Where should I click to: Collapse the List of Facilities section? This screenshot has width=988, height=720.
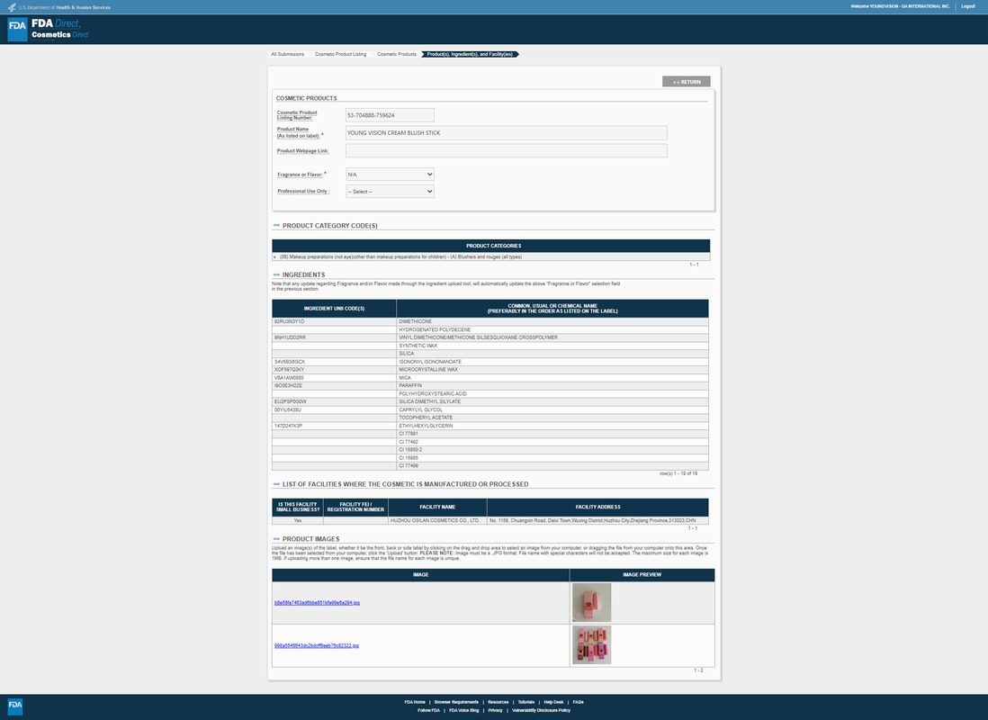click(276, 484)
